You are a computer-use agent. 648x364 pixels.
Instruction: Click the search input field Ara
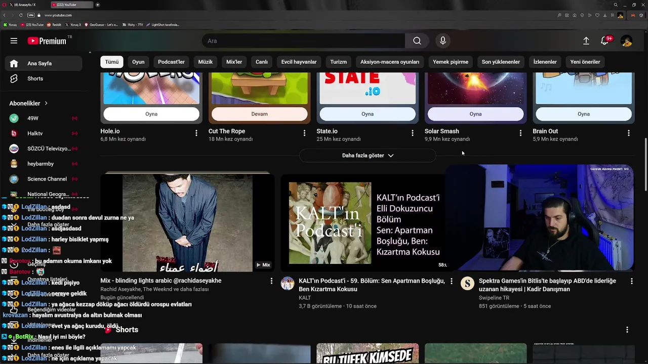click(x=303, y=41)
